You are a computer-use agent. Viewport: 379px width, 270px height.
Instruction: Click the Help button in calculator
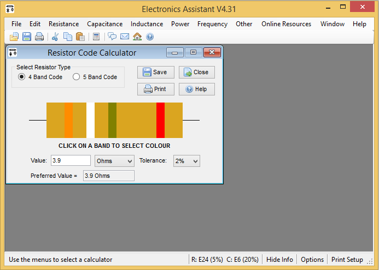click(197, 89)
